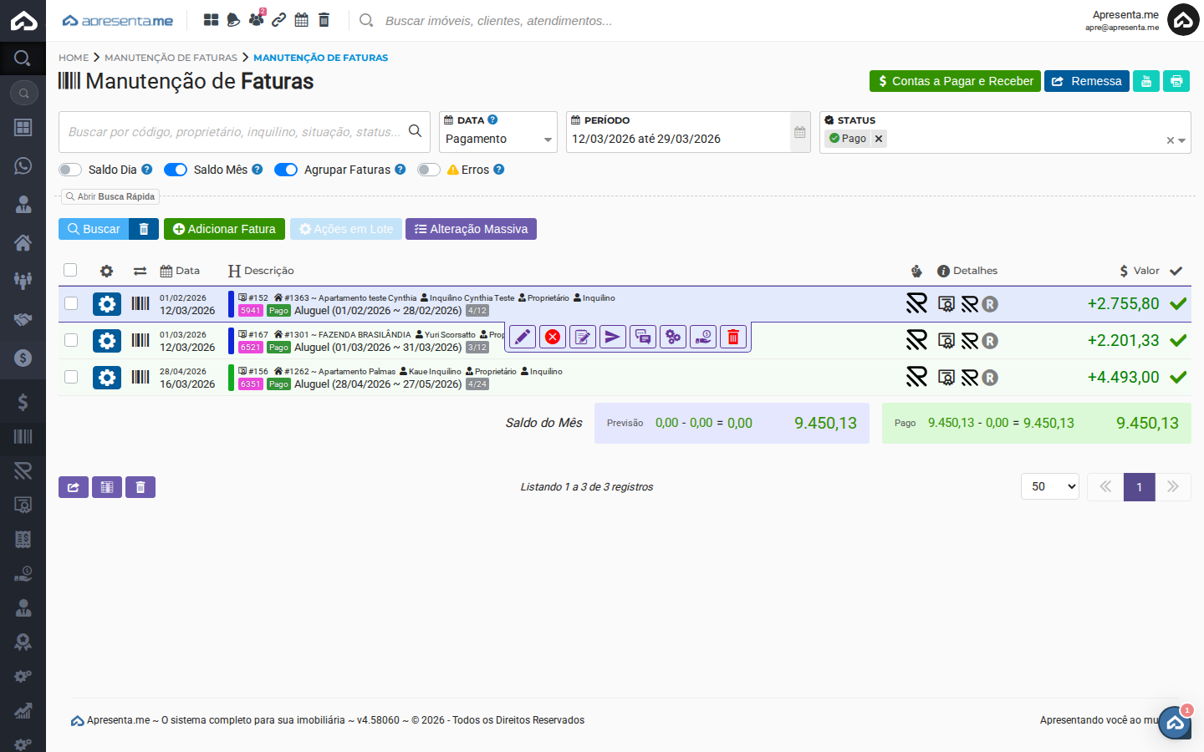Open the page size dropdown showing 50
This screenshot has height=752, width=1204.
pos(1049,486)
